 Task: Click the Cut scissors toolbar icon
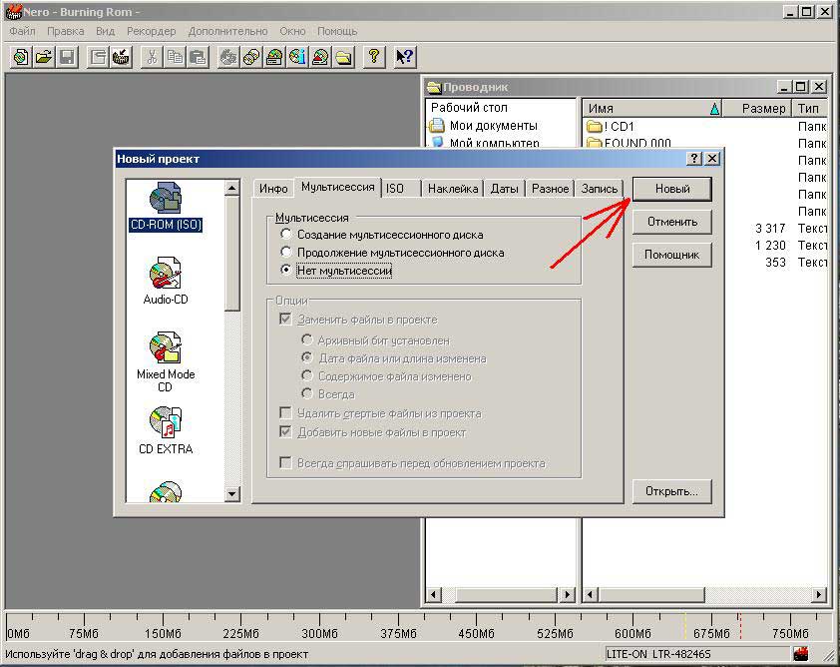(153, 56)
